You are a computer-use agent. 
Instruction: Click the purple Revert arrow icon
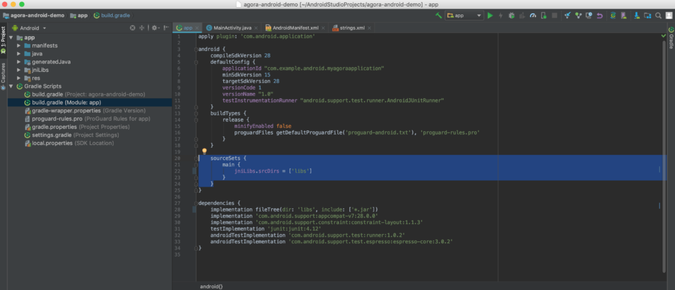pos(600,16)
